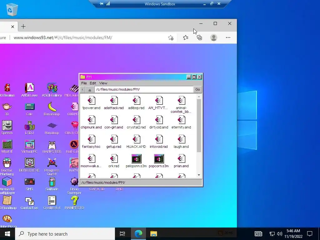
Task: Open File menu in FM window
Action: (x=84, y=83)
